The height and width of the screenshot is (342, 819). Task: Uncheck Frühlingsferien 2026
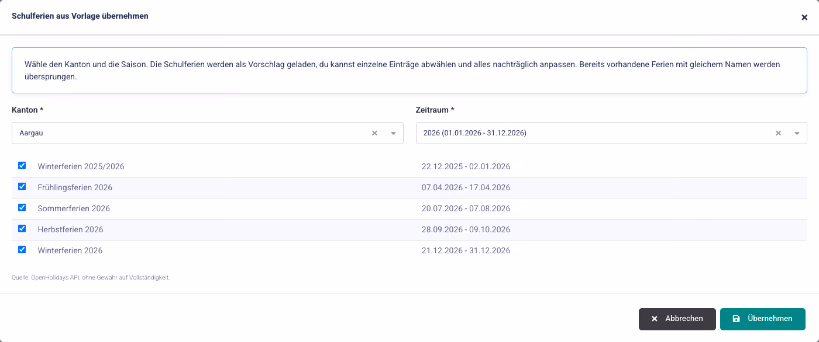coord(22,187)
